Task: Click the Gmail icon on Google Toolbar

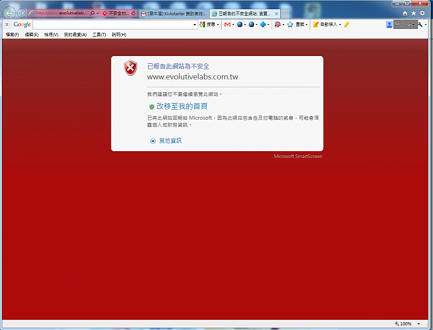Action: tap(227, 25)
